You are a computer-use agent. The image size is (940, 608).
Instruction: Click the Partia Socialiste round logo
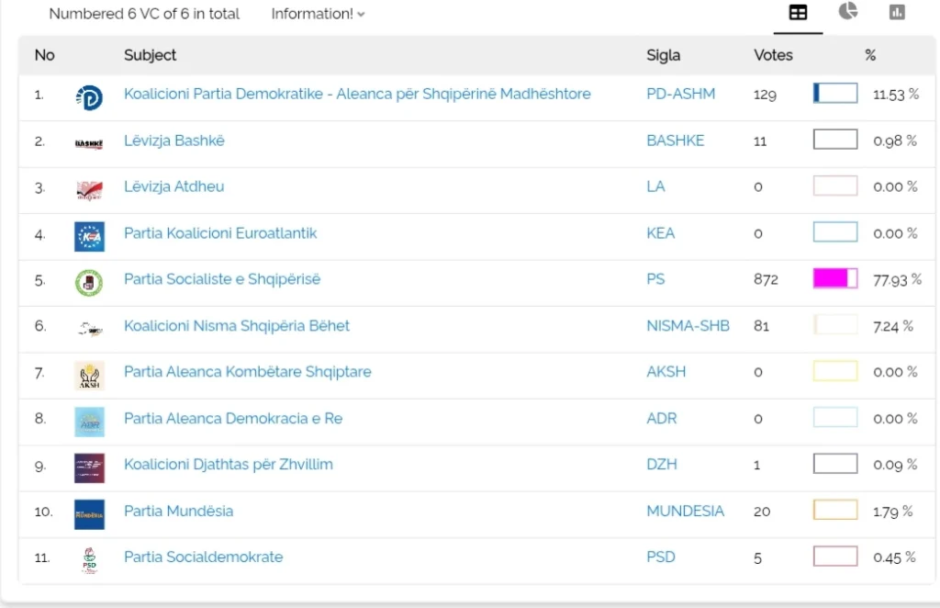(x=89, y=282)
